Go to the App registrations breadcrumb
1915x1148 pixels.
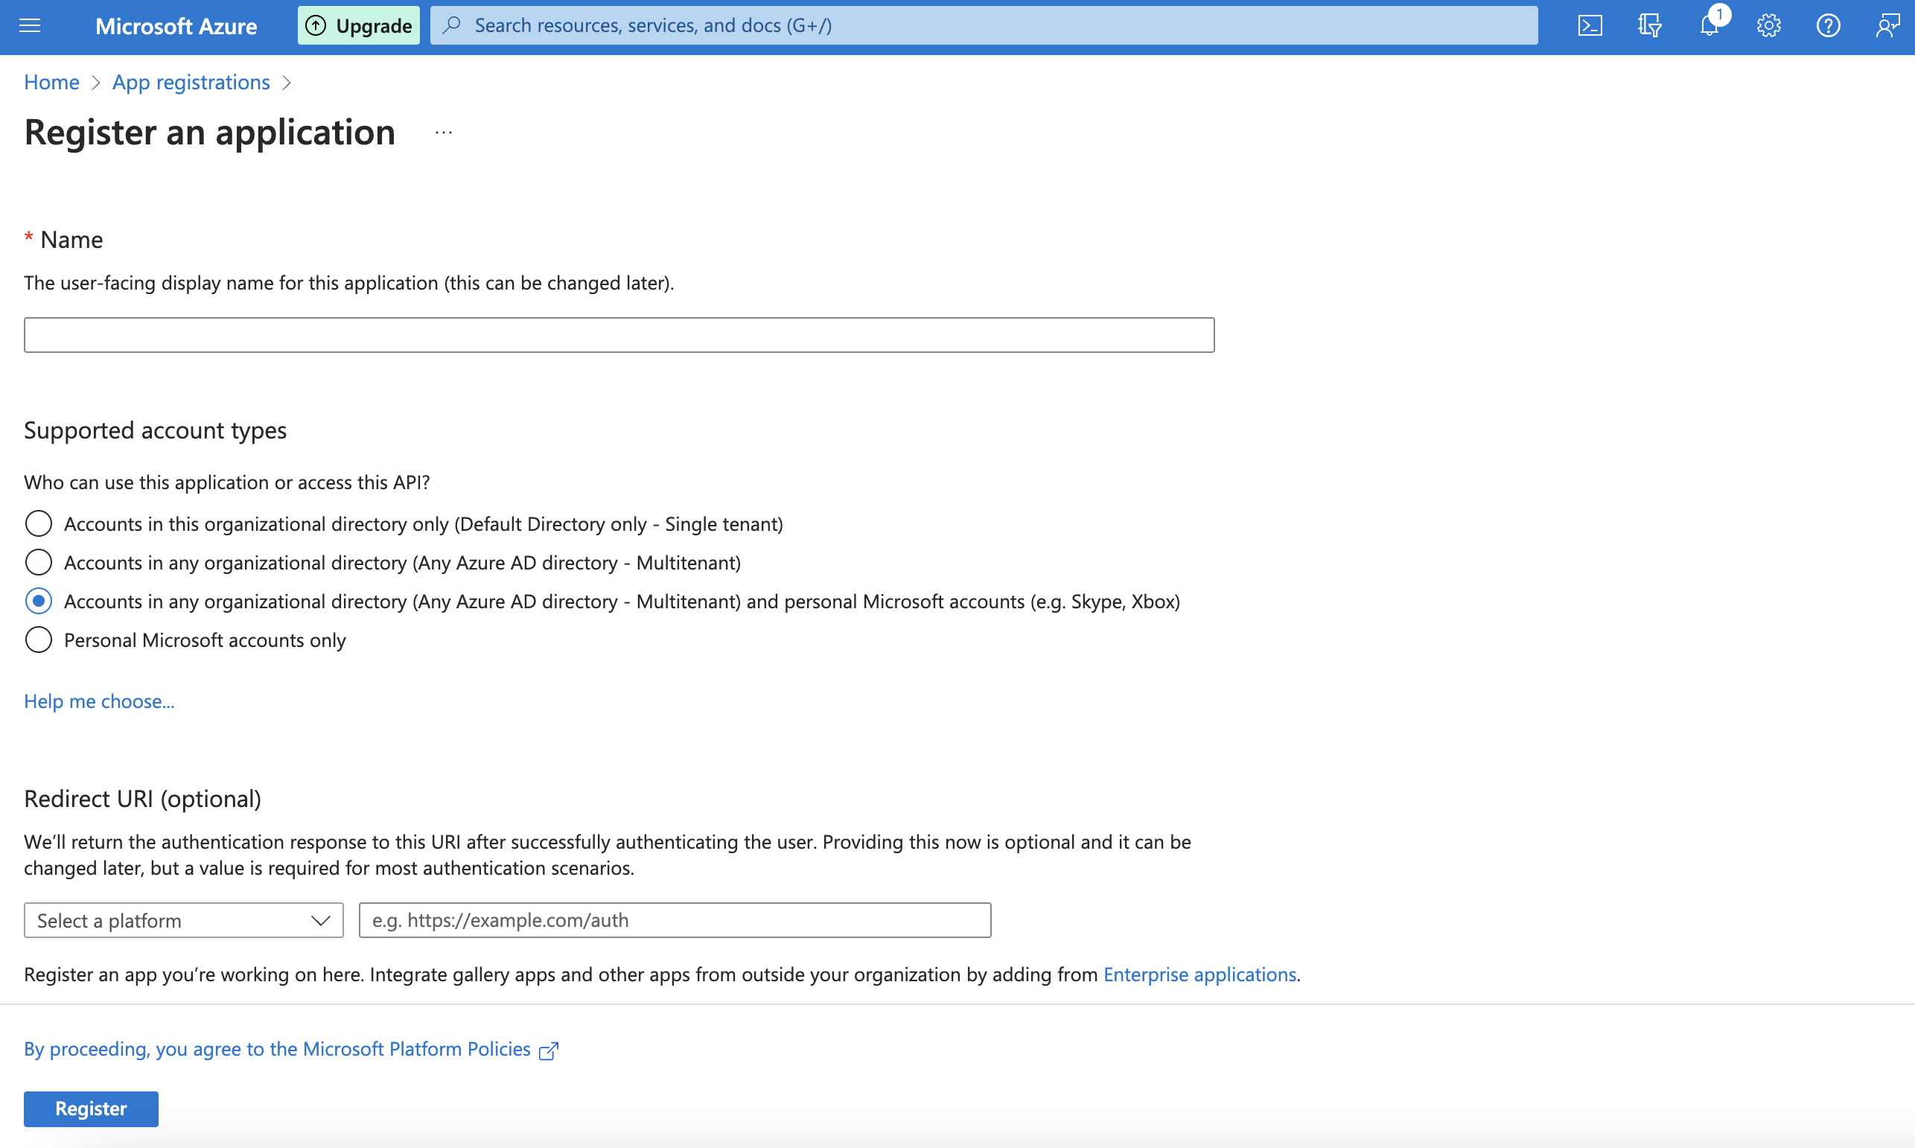[191, 82]
